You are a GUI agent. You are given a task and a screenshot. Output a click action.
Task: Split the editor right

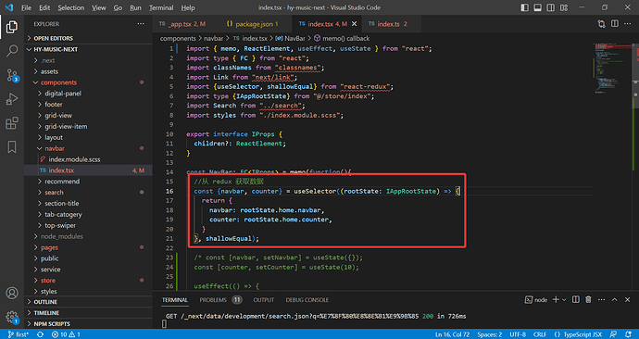615,24
